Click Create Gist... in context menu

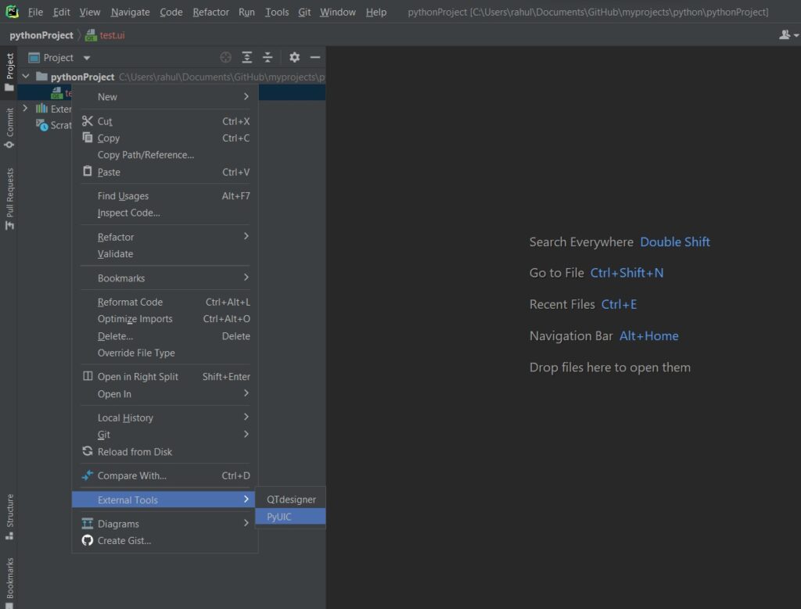pyautogui.click(x=124, y=541)
